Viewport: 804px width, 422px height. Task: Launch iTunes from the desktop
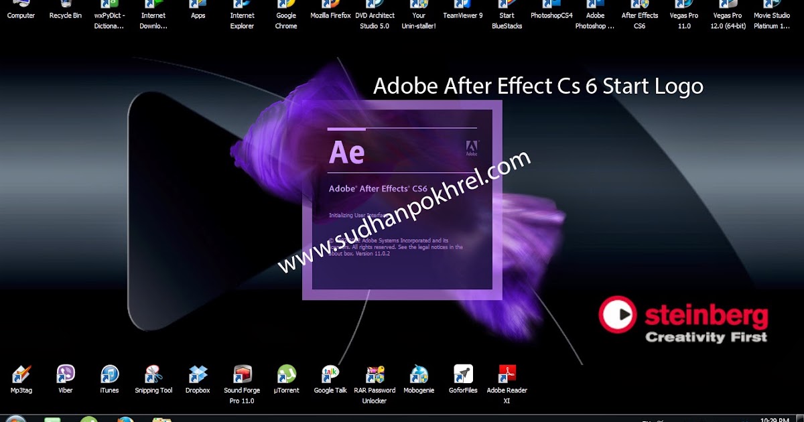click(109, 380)
